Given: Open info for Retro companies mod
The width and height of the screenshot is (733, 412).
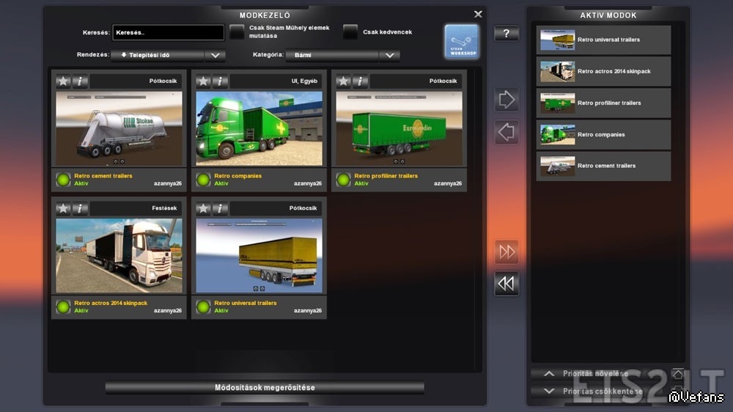Looking at the screenshot, I should point(220,81).
